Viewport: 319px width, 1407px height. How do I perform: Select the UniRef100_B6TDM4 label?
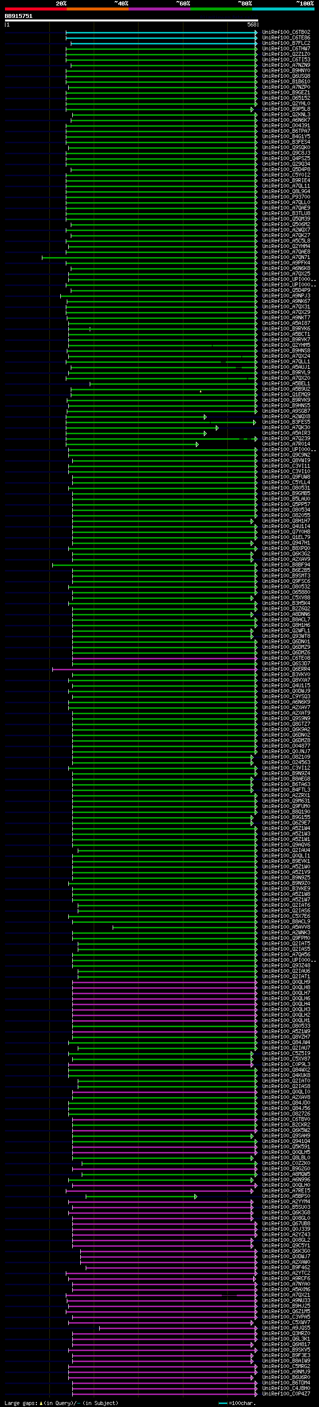click(286, 1383)
